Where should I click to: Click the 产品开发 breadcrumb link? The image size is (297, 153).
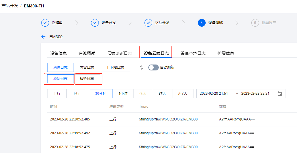tap(10, 6)
